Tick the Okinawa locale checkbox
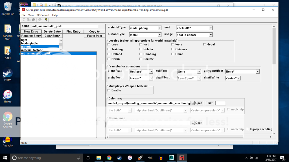This screenshot has height=162, width=289. coord(173,49)
